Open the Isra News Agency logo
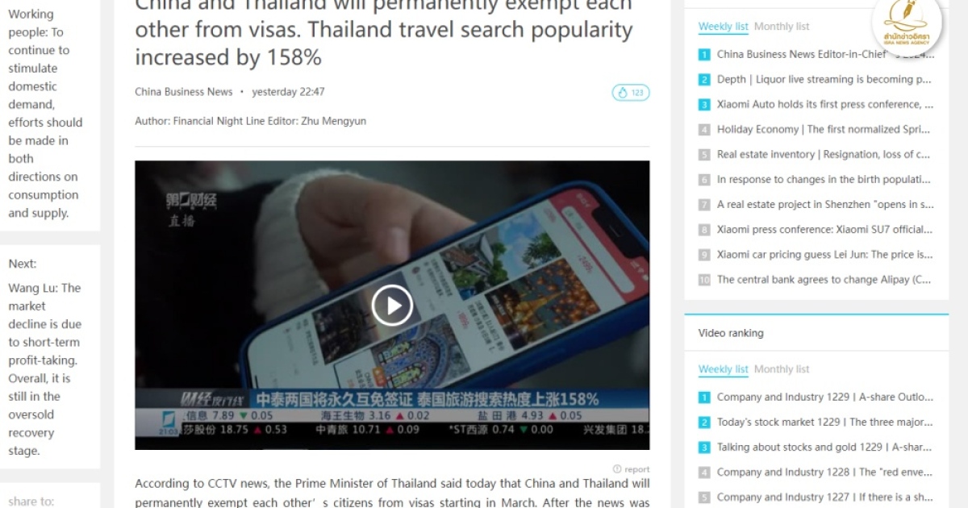 [x=907, y=27]
